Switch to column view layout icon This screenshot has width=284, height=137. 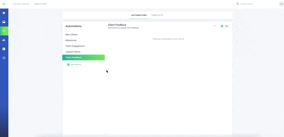pos(226,26)
